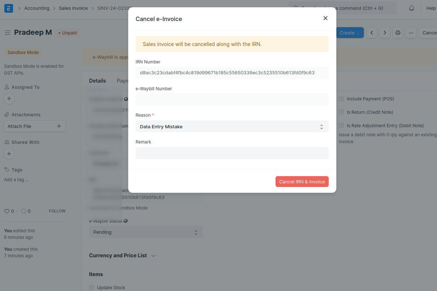This screenshot has height=291, width=437.
Task: Enable Include Payment (POS) checkbox
Action: [x=341, y=99]
